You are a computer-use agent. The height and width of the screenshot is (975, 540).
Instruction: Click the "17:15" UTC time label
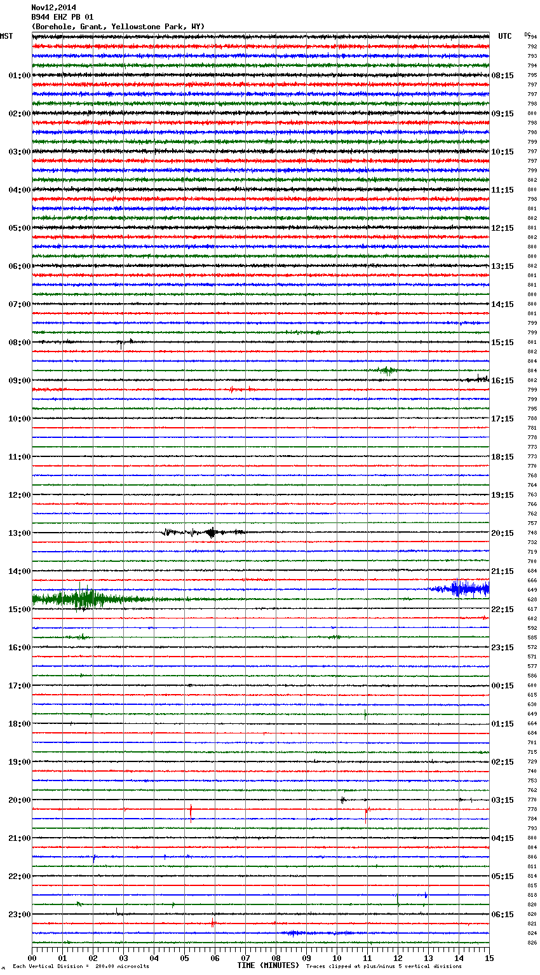tap(503, 419)
